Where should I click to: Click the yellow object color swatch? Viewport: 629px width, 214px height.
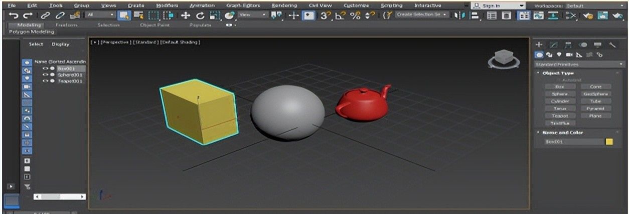[609, 141]
